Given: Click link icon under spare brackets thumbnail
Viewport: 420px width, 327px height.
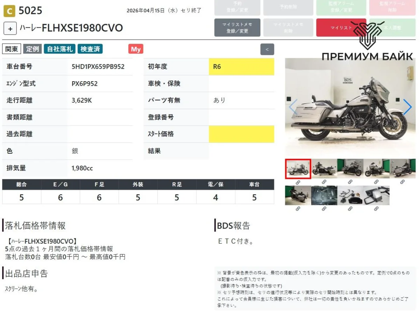Looking at the screenshot, I should (350, 209).
